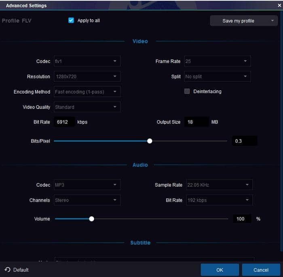
Task: Expand the video Codec flv1 dropdown
Action: pos(87,61)
